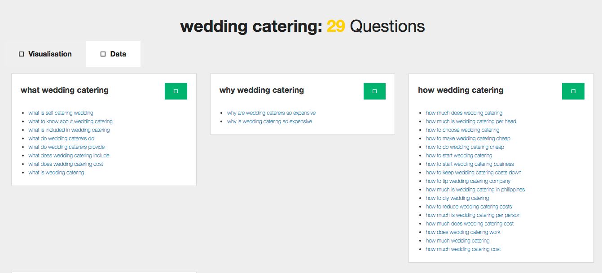Open 'why is wedding catering so expensive'
The height and width of the screenshot is (273, 602).
269,121
